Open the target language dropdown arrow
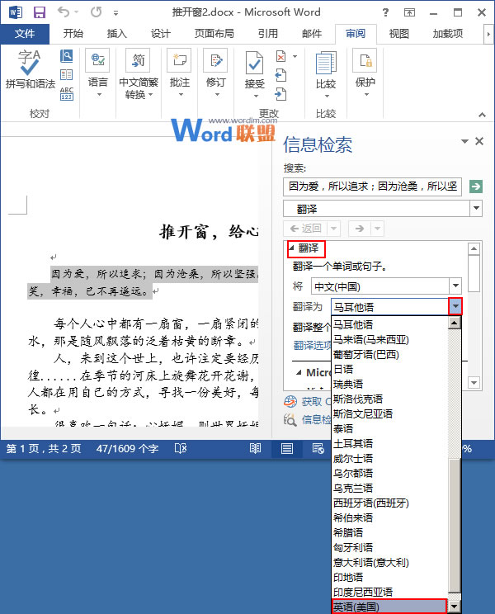 [x=455, y=306]
